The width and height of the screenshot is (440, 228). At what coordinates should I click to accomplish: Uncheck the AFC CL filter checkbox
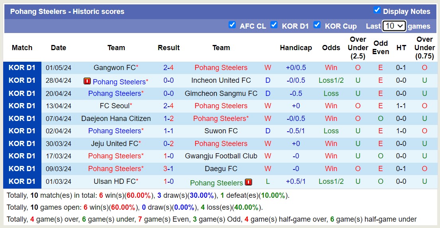[232, 25]
